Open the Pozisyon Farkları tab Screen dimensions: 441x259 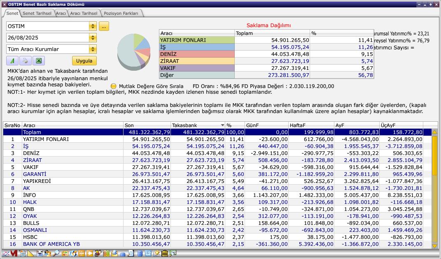click(121, 13)
